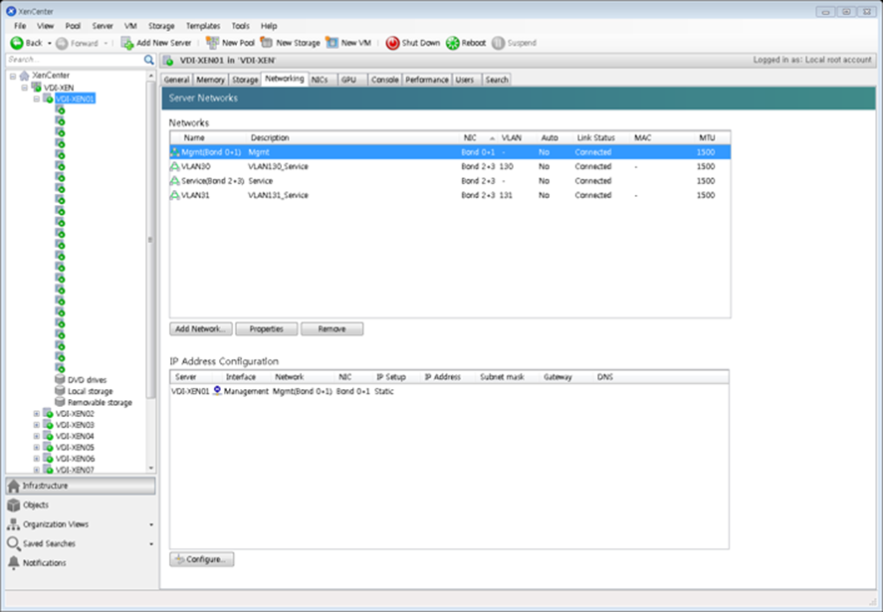Click the Service(Bond 2+3) network icon
Viewport: 883px width, 612px height.
pyautogui.click(x=175, y=181)
